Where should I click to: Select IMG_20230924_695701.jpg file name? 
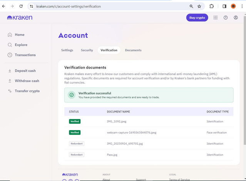[x=125, y=144]
